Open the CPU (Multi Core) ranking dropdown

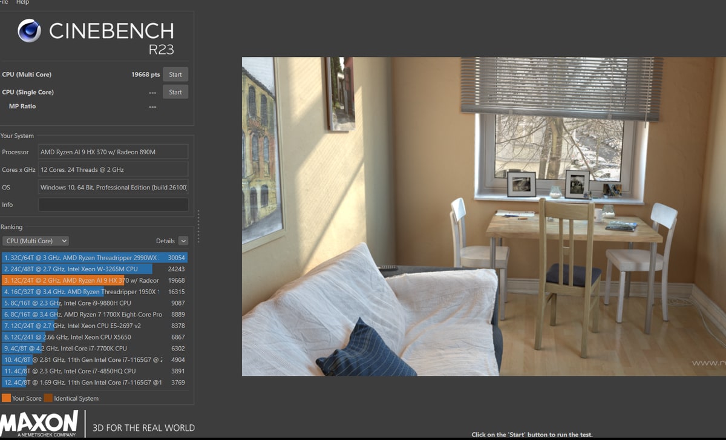point(36,241)
